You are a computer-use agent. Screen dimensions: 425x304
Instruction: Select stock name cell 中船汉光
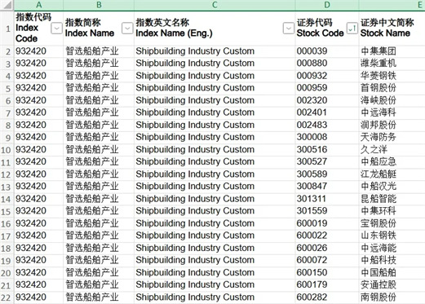click(x=392, y=187)
